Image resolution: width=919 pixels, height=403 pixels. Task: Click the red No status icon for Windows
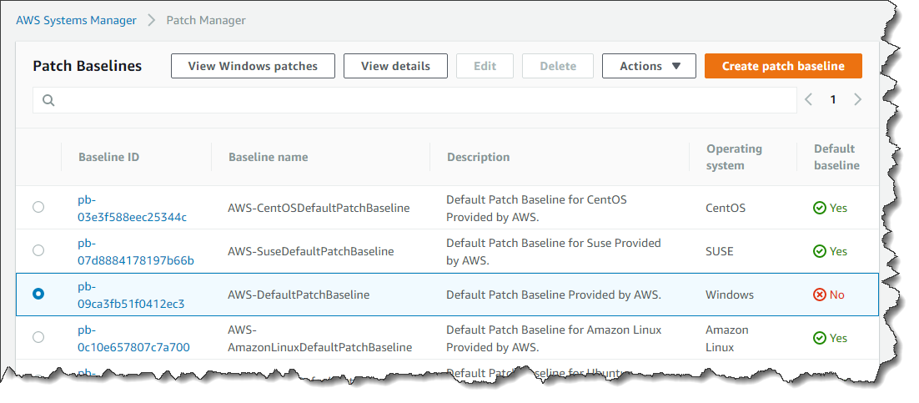click(x=820, y=295)
